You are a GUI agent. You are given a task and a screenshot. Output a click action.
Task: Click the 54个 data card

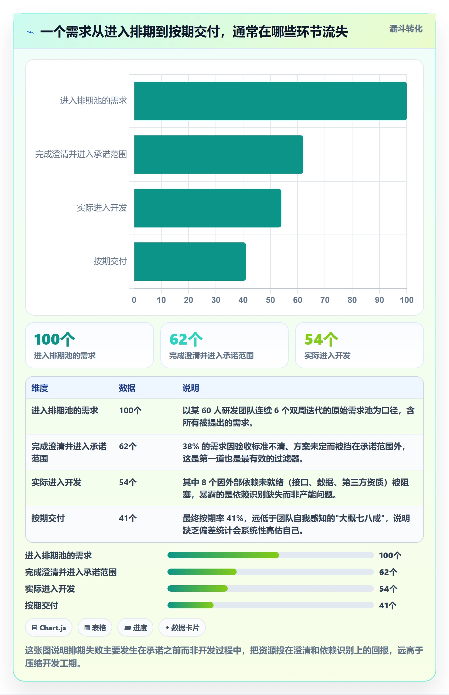pyautogui.click(x=360, y=345)
